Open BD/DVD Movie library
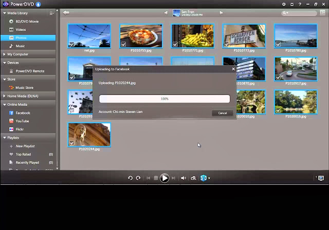 [x=28, y=22]
